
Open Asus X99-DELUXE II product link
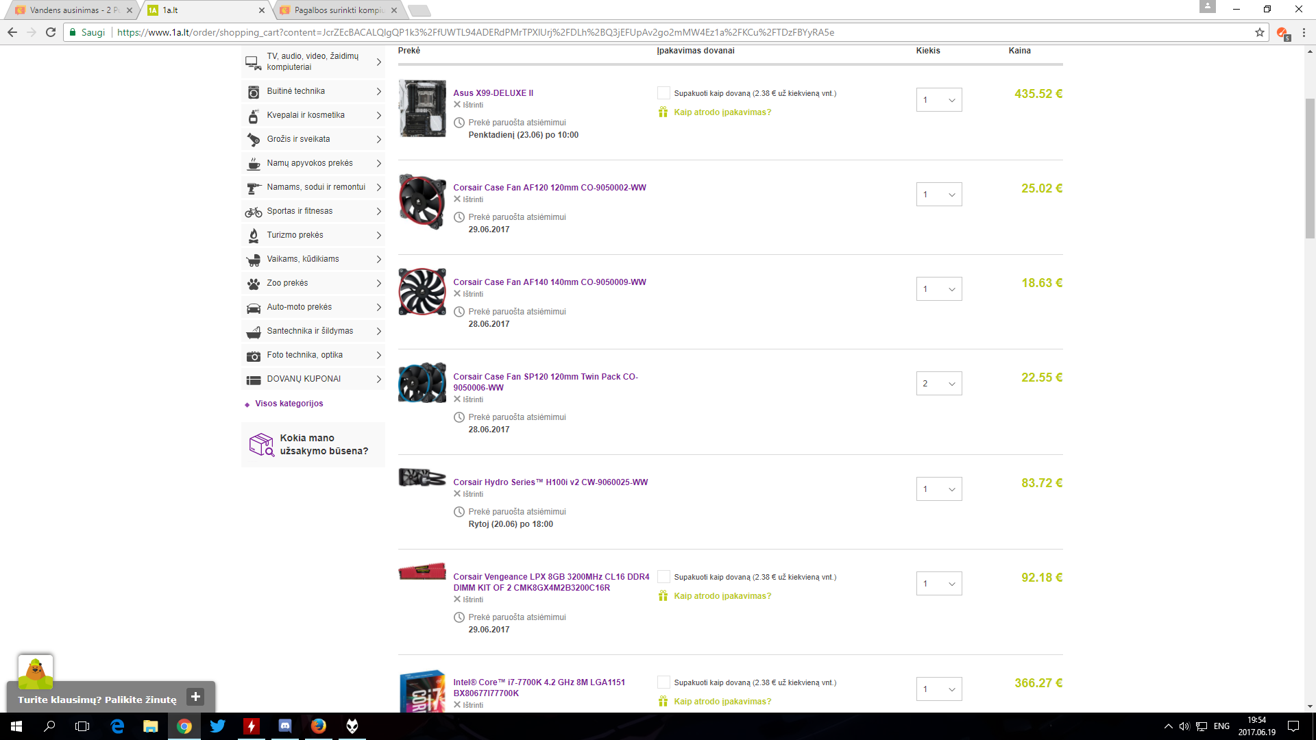(x=493, y=93)
